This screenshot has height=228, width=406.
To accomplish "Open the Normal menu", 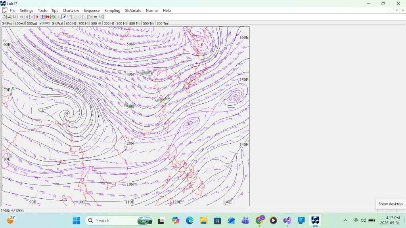I will pos(152,11).
